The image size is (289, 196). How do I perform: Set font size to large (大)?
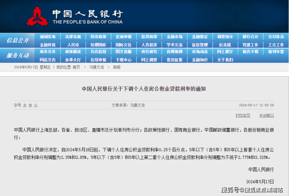(25, 105)
